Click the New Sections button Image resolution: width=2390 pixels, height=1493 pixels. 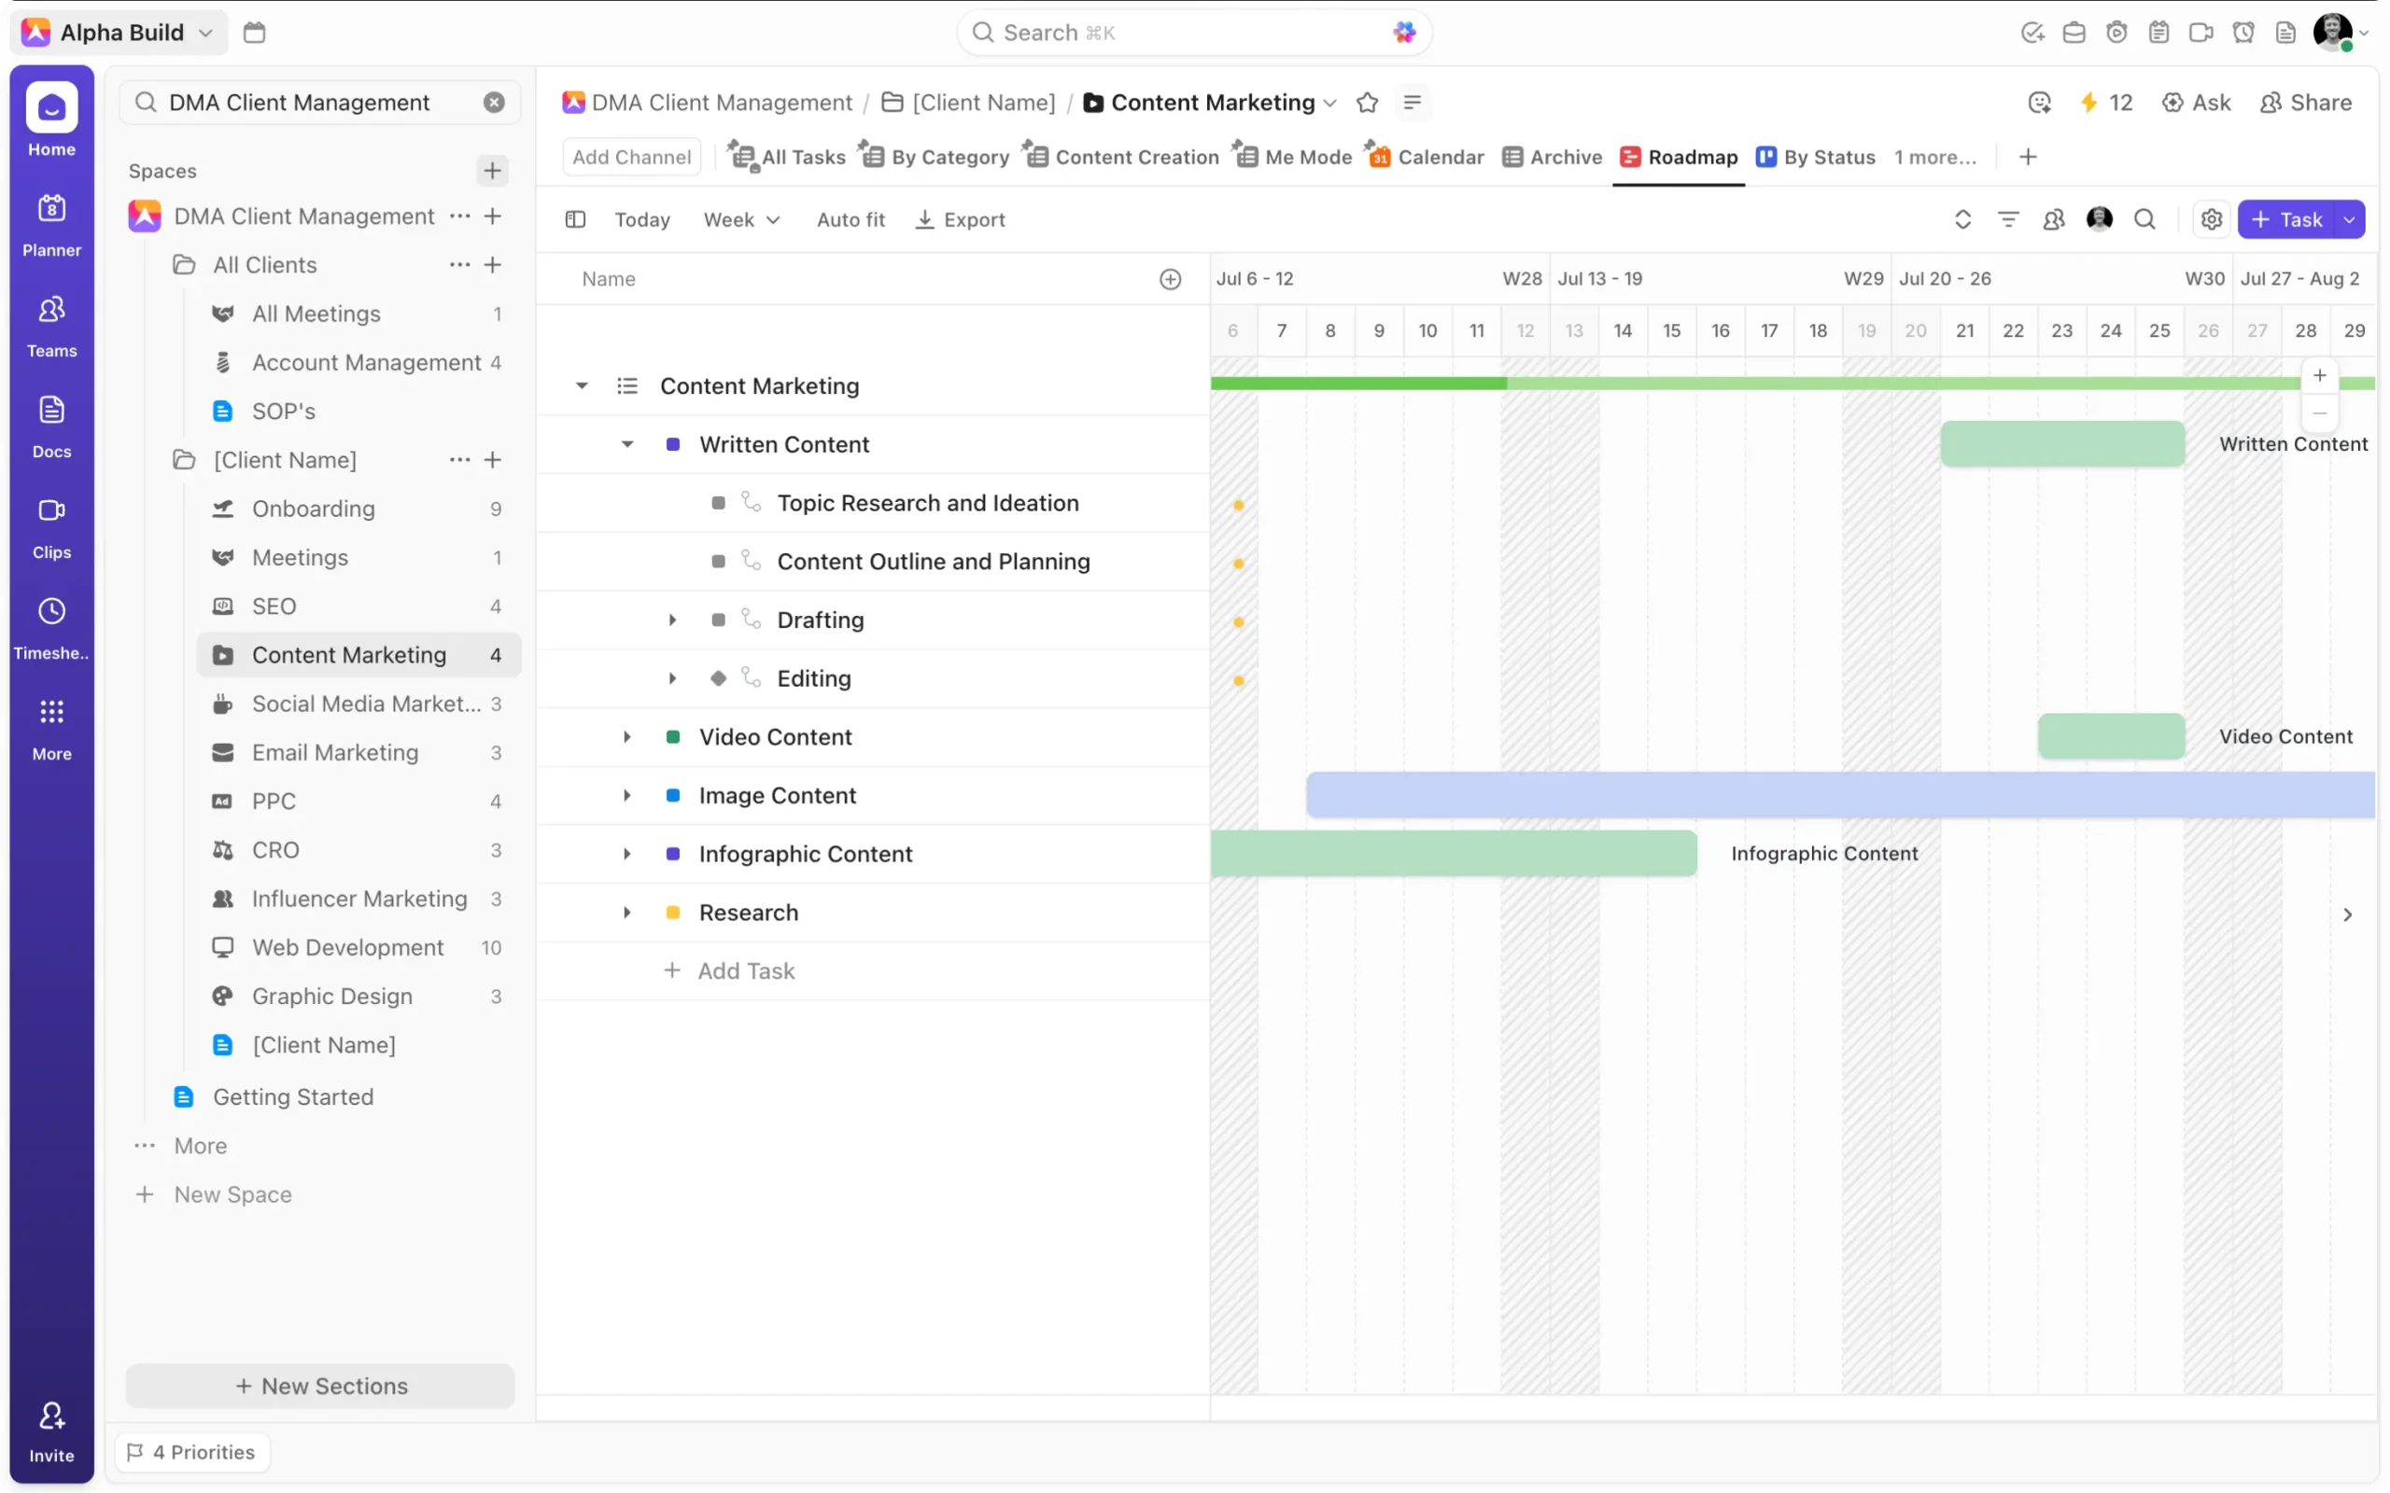[x=320, y=1386]
